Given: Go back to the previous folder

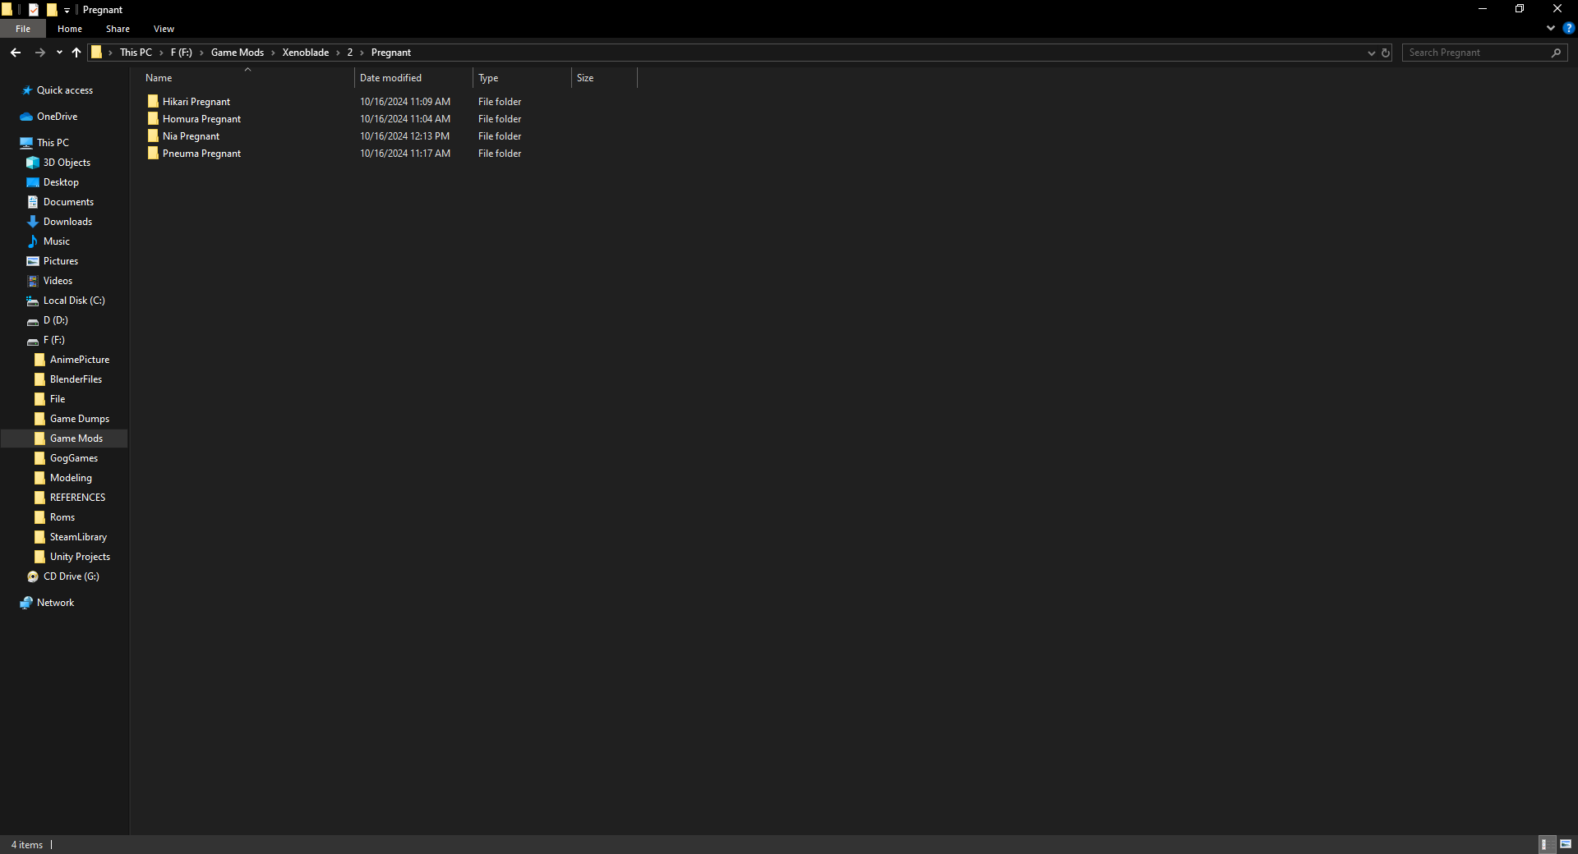Looking at the screenshot, I should 16,53.
